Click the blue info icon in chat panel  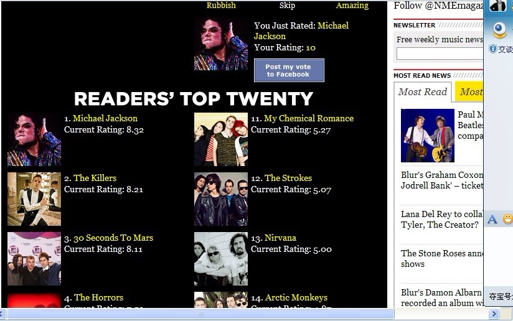click(x=492, y=49)
